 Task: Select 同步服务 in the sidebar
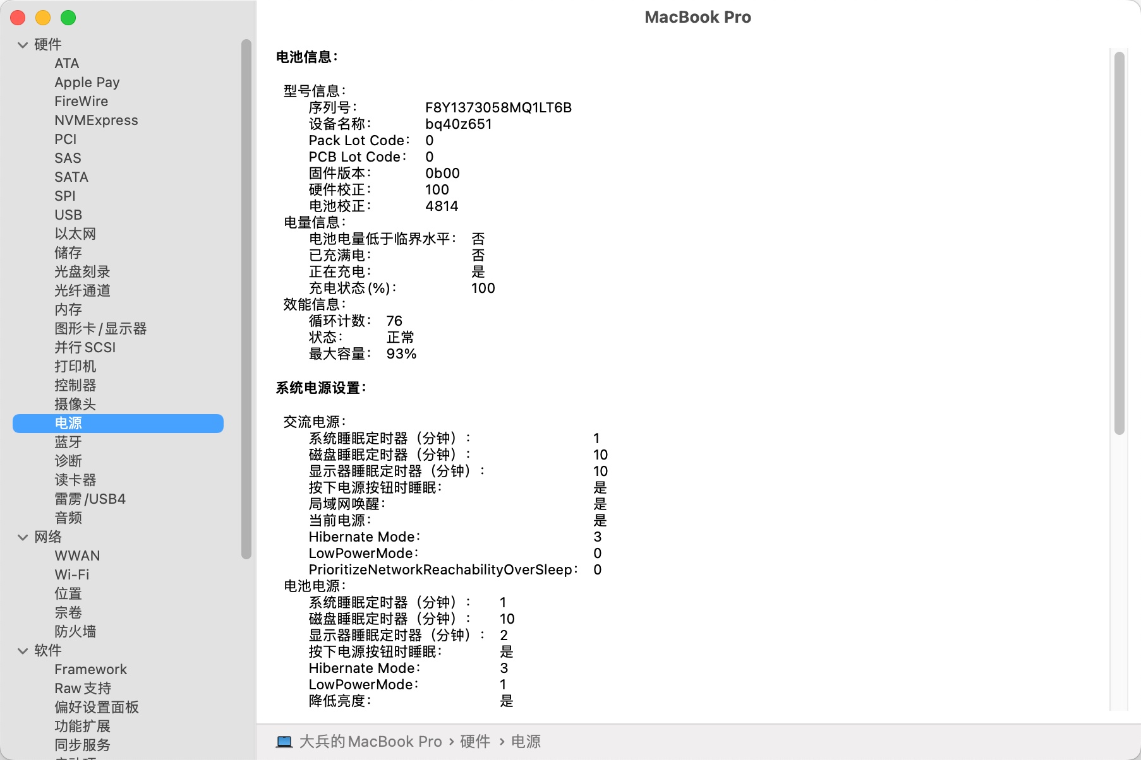(x=82, y=745)
